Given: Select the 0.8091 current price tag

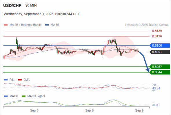Looking at the screenshot, I should [160, 52].
